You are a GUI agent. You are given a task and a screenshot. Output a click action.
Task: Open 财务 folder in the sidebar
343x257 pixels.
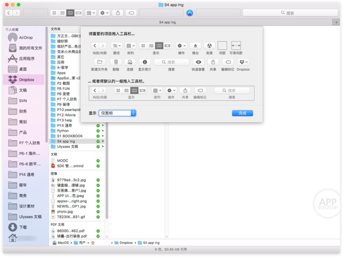[x=24, y=111]
